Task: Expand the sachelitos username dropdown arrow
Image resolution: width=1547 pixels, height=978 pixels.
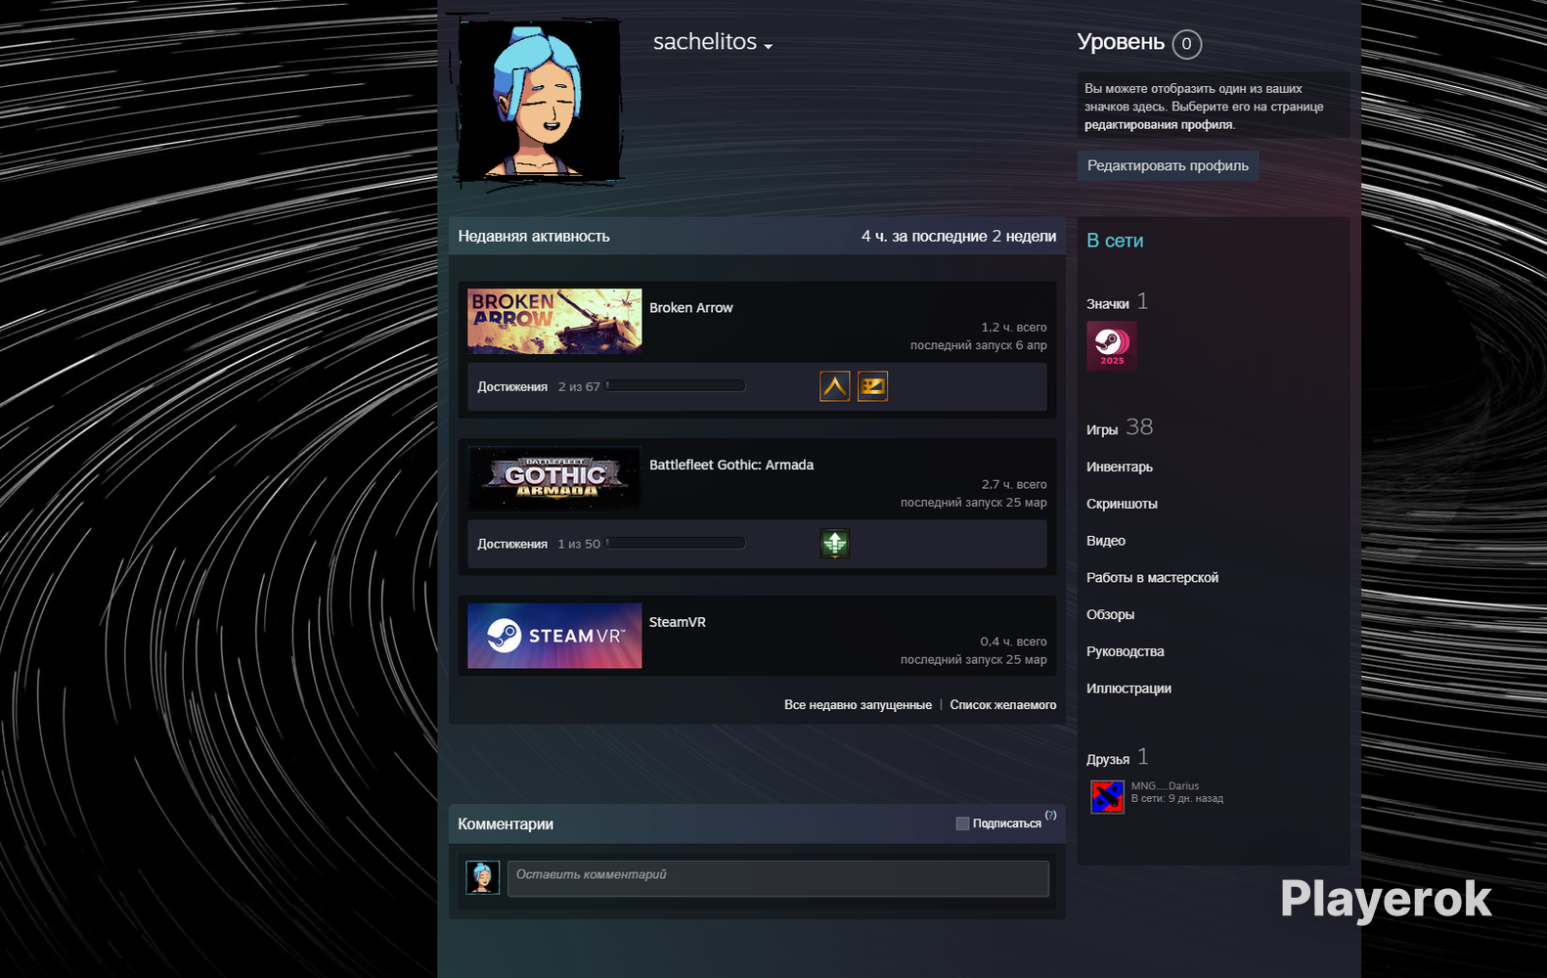Action: [768, 46]
